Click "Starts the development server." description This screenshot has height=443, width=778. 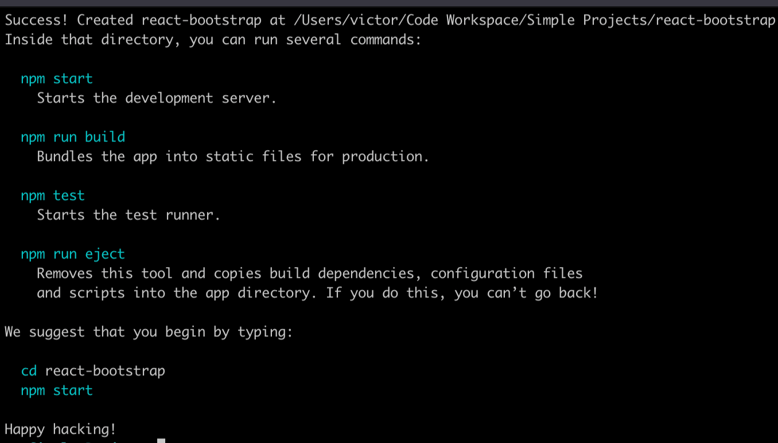(x=157, y=98)
